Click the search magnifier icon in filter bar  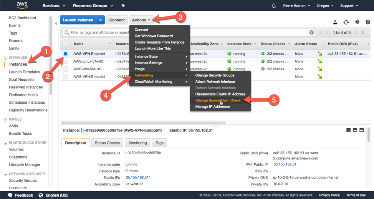[x=67, y=32]
